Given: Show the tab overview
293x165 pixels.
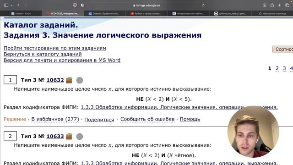Looking at the screenshot, I should pos(288,5).
